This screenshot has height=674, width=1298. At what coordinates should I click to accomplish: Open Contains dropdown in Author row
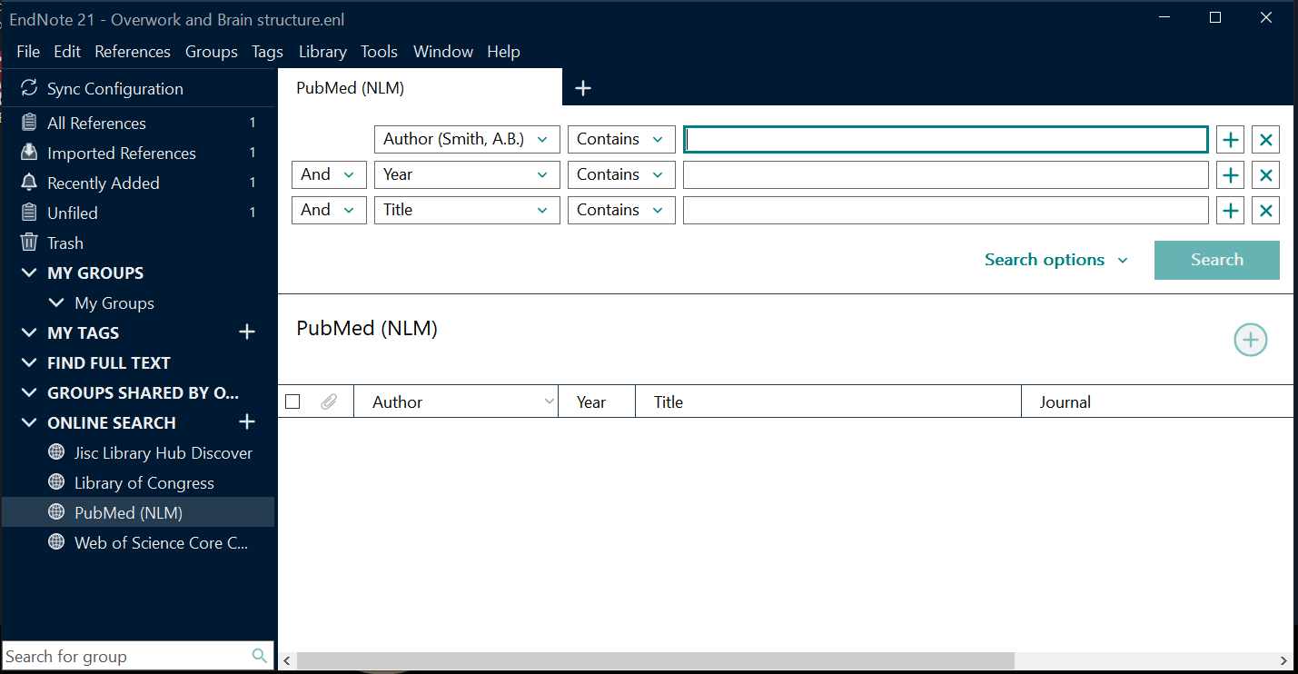coord(621,139)
